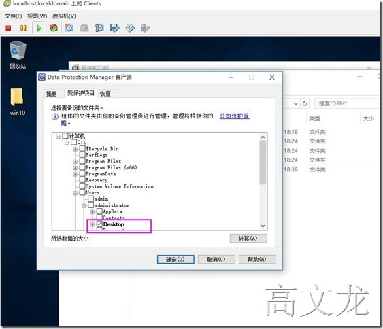Screen dimensions: 383x329
Task: Select the win10 folder on the desktop
Action: (17, 102)
